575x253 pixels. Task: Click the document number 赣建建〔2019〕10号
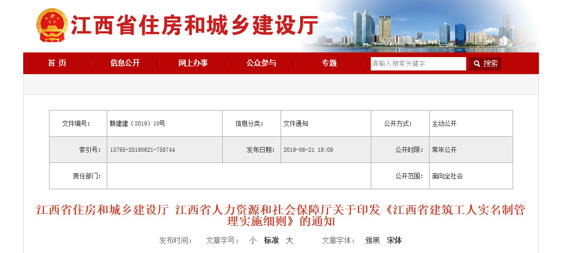(138, 123)
